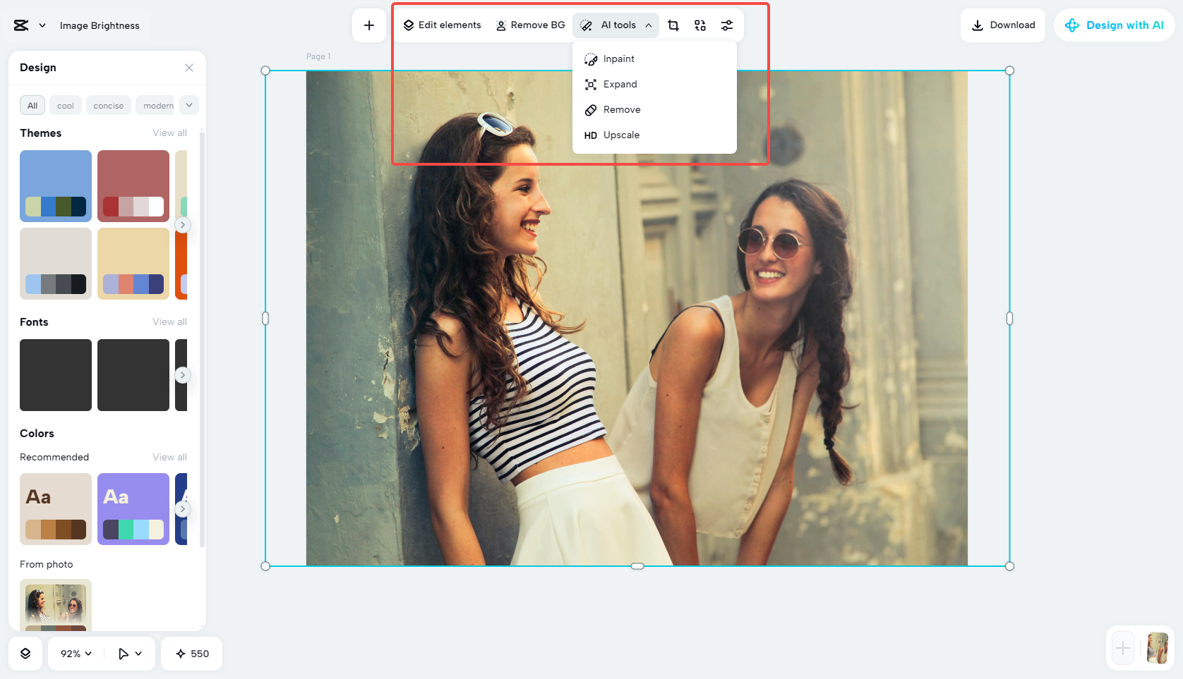
Task: Open the CapCut logo home menu
Action: (21, 25)
